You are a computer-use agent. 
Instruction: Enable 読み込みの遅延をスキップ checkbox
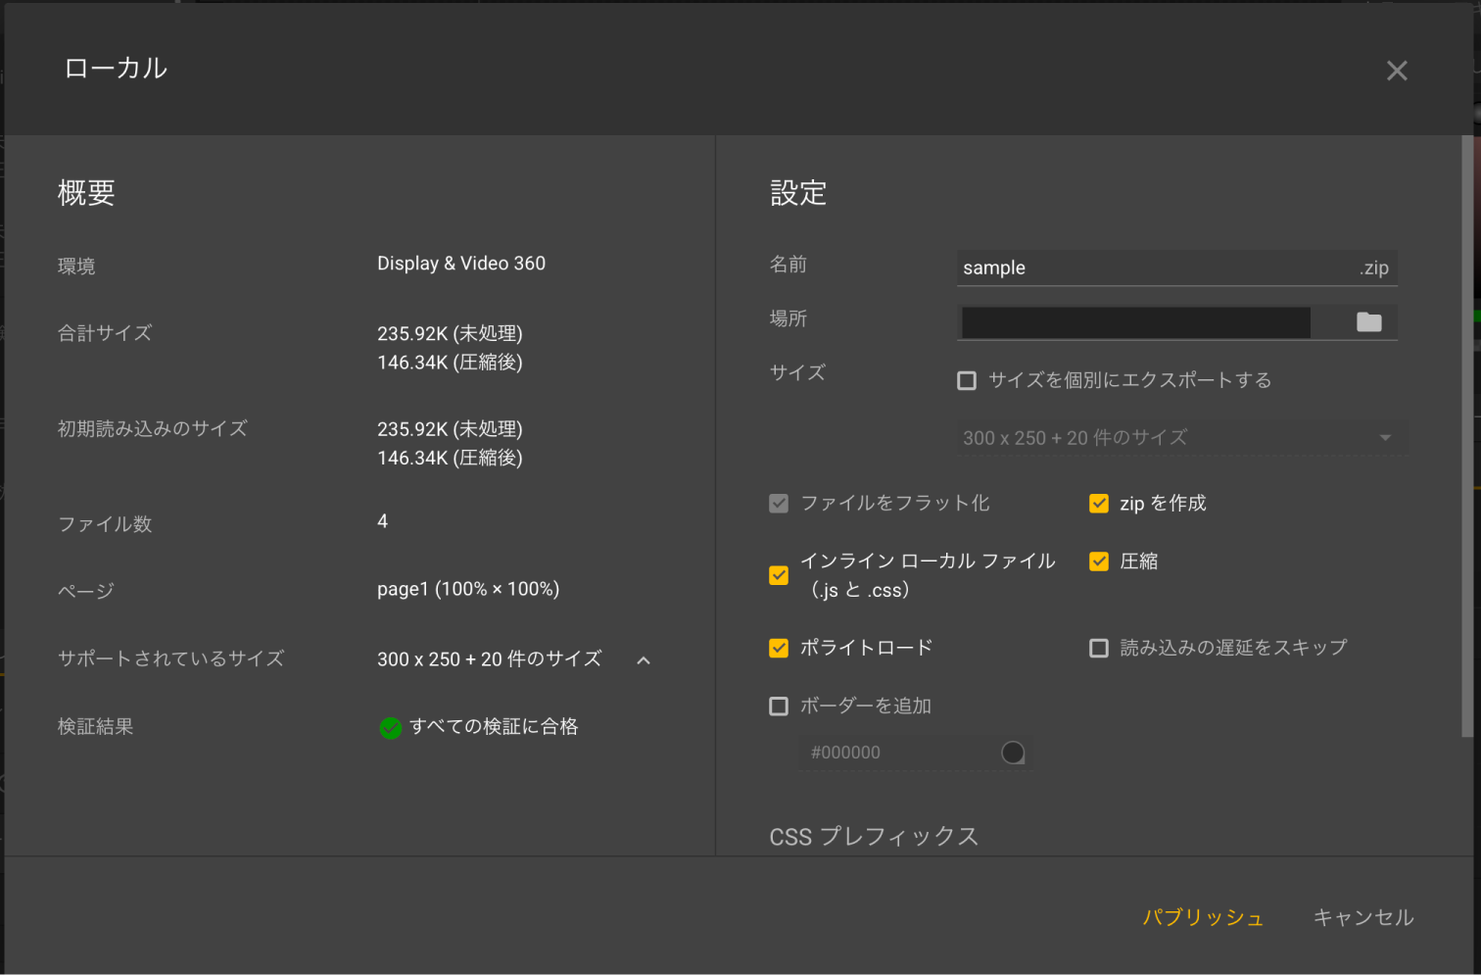[1099, 648]
